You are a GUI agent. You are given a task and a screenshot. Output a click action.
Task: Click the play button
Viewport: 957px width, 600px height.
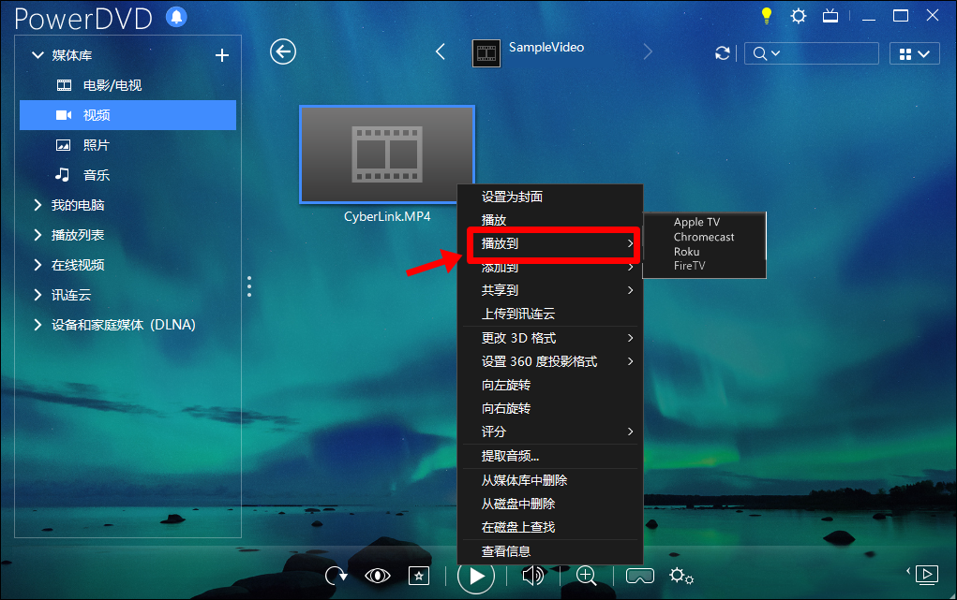475,576
